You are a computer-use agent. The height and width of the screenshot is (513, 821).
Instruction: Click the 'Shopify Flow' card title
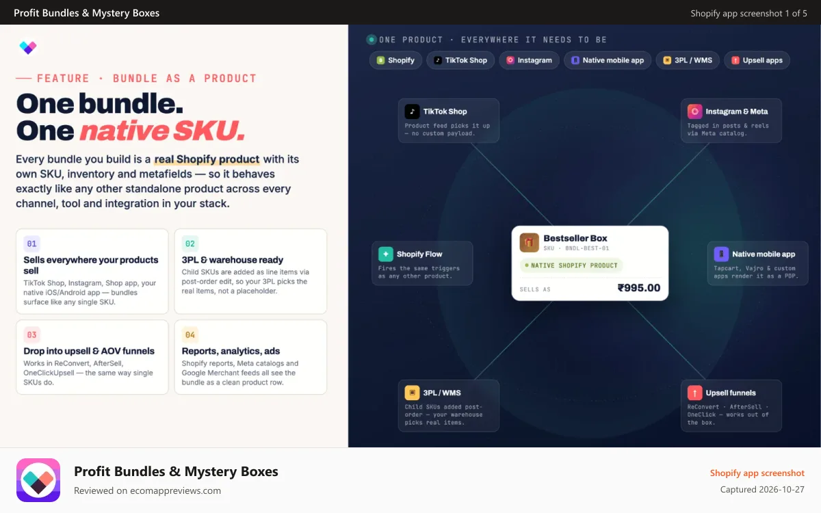click(419, 254)
